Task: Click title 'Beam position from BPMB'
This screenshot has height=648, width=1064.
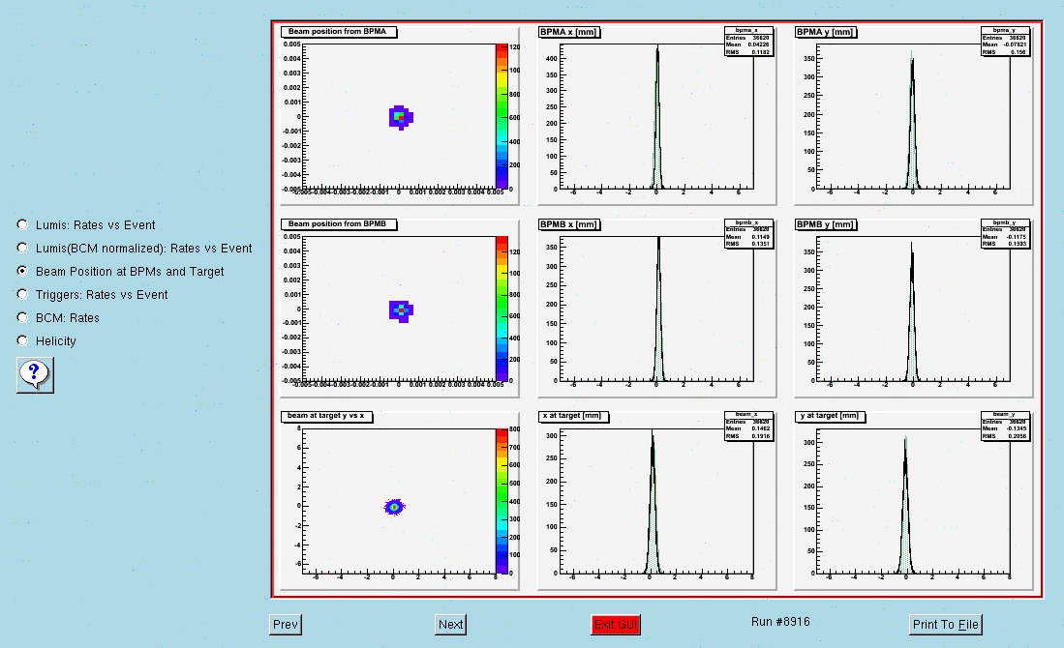Action: (x=339, y=223)
